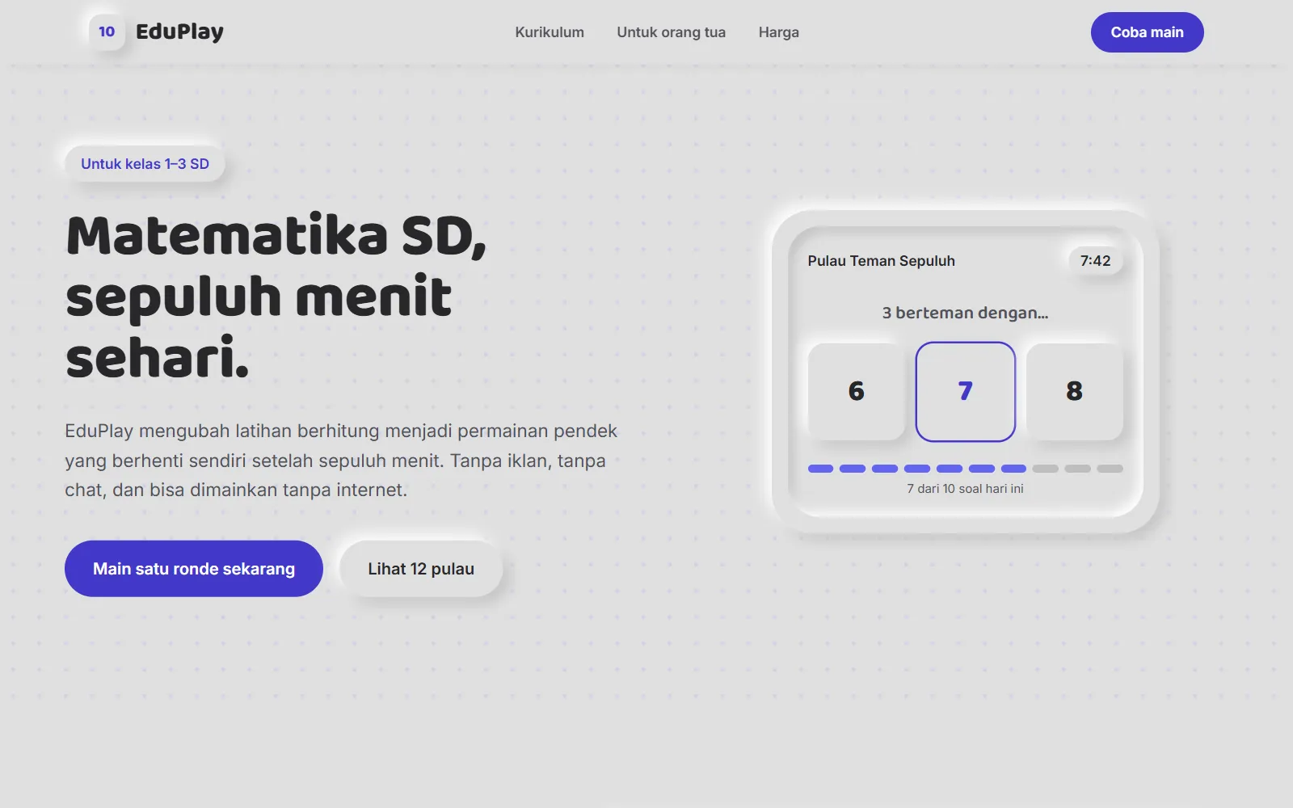Go to Untuk orang tua page
Screen dimensions: 1293x808
click(671, 32)
